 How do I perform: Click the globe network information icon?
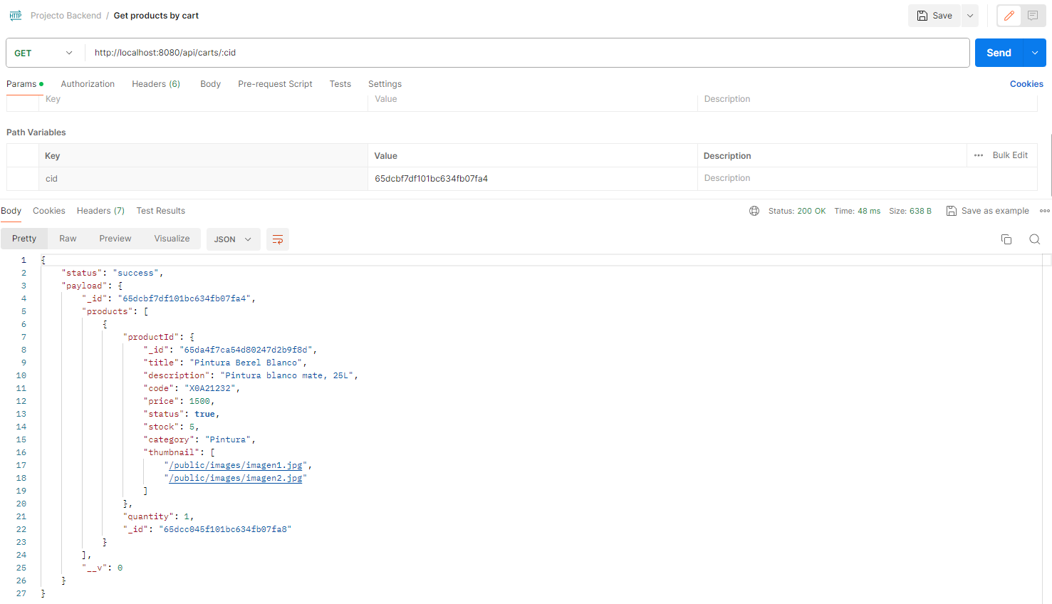pos(754,211)
